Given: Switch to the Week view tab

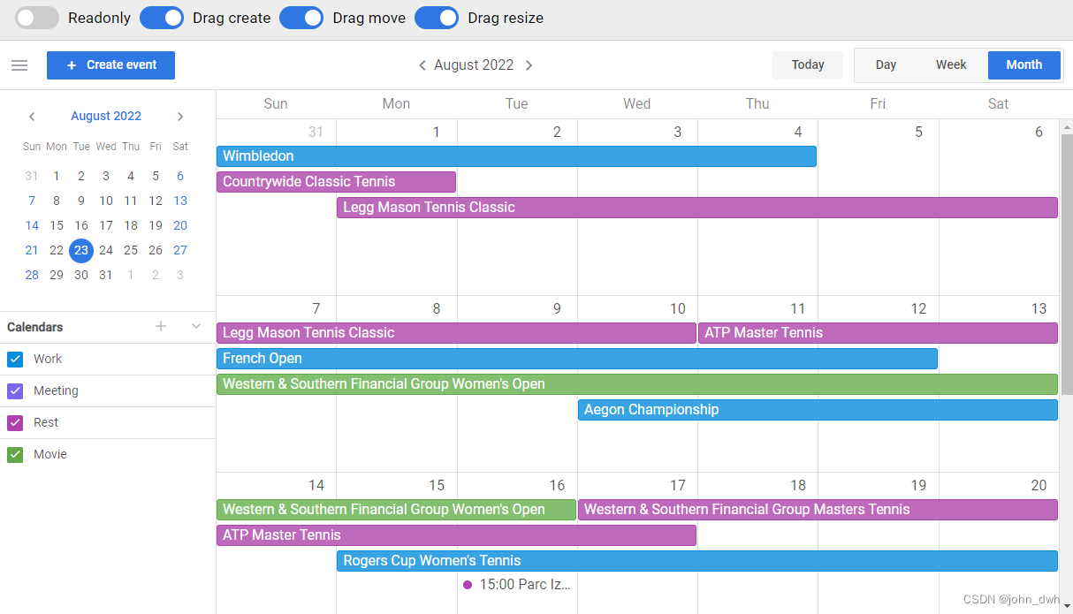Looking at the screenshot, I should (x=951, y=64).
